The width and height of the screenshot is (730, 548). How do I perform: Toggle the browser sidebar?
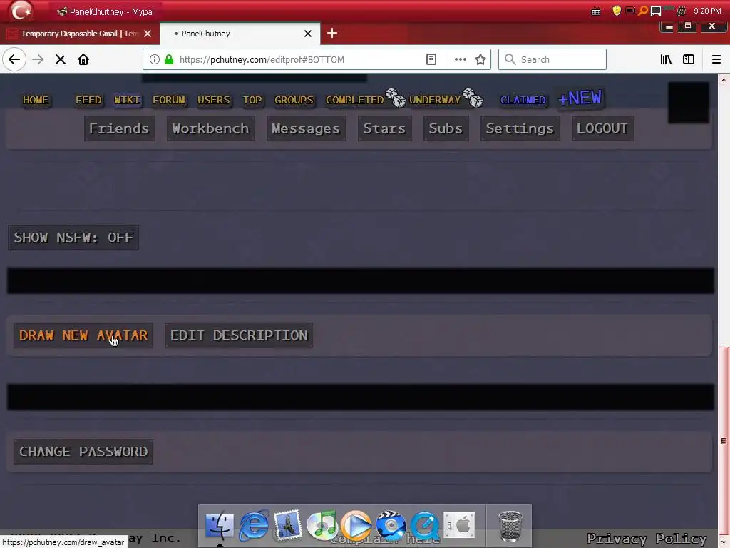coord(689,59)
